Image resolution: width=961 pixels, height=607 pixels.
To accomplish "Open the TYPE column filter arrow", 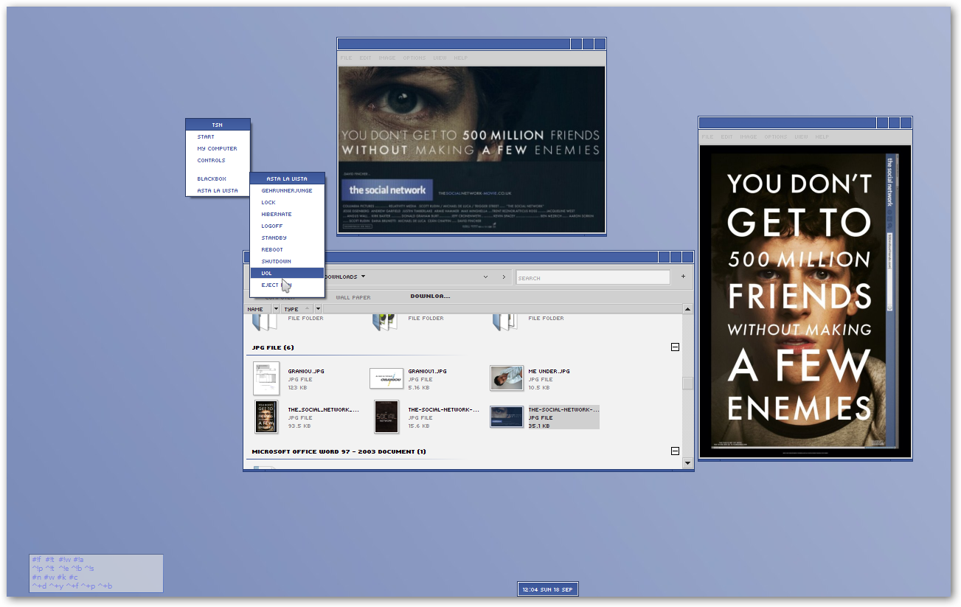I will [x=318, y=309].
